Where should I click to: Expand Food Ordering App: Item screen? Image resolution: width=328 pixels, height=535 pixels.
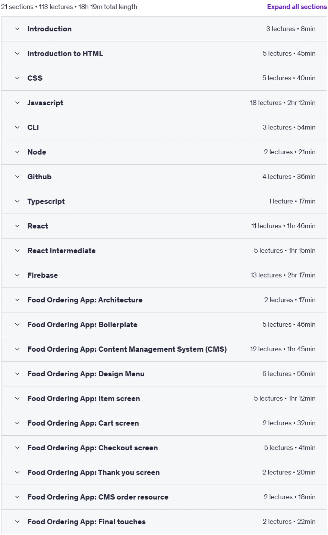click(x=164, y=398)
